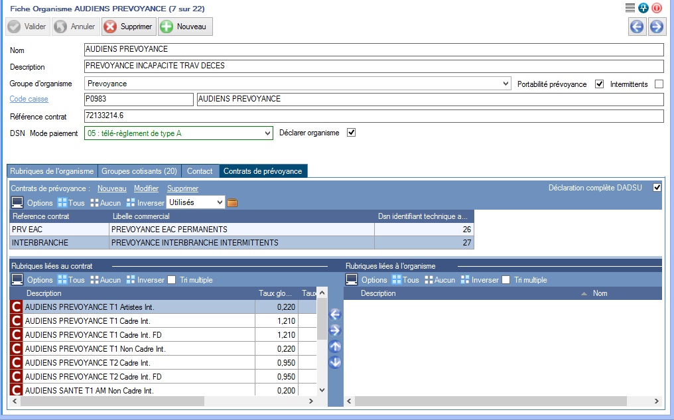Screen dimensions: 674x420
Task: Enable the Intermittents checkbox
Action: (x=659, y=84)
